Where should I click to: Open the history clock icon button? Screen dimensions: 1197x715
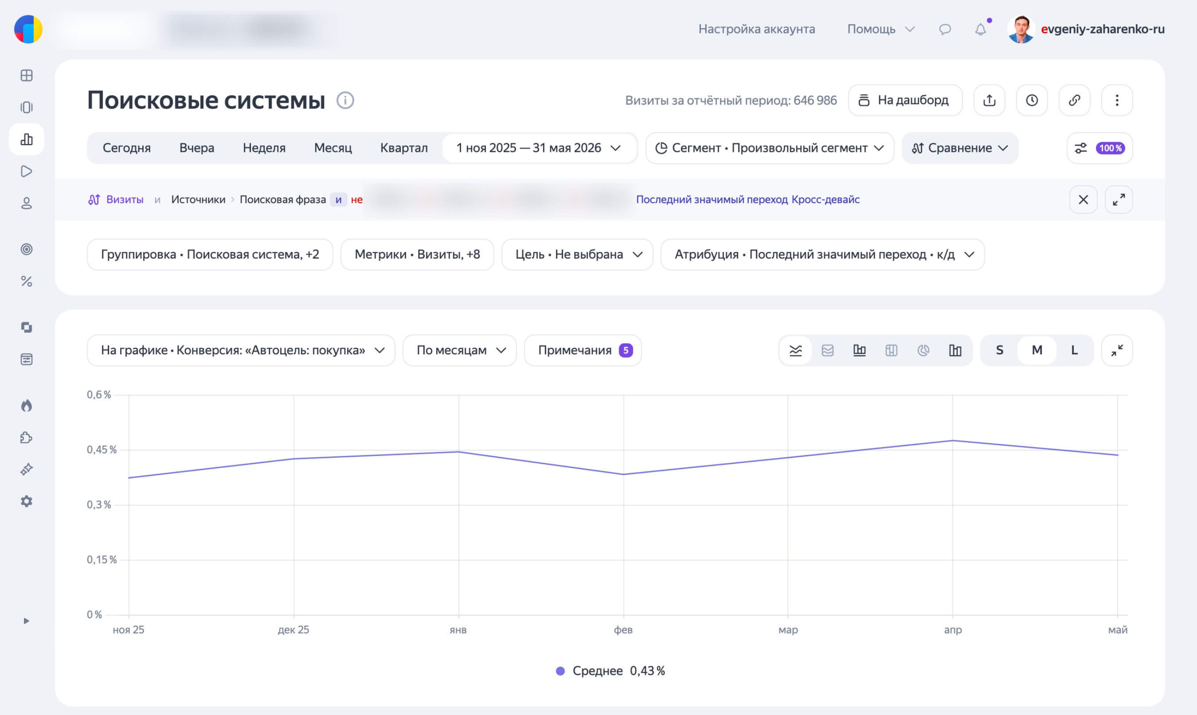click(1032, 100)
